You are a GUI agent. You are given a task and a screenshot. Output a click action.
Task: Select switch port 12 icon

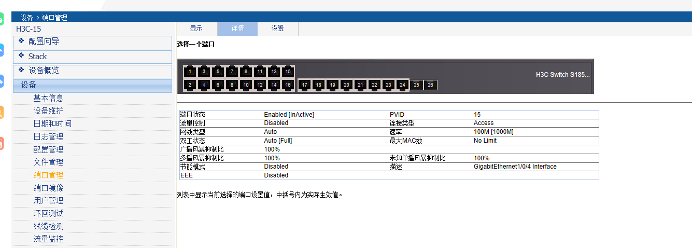coord(260,85)
